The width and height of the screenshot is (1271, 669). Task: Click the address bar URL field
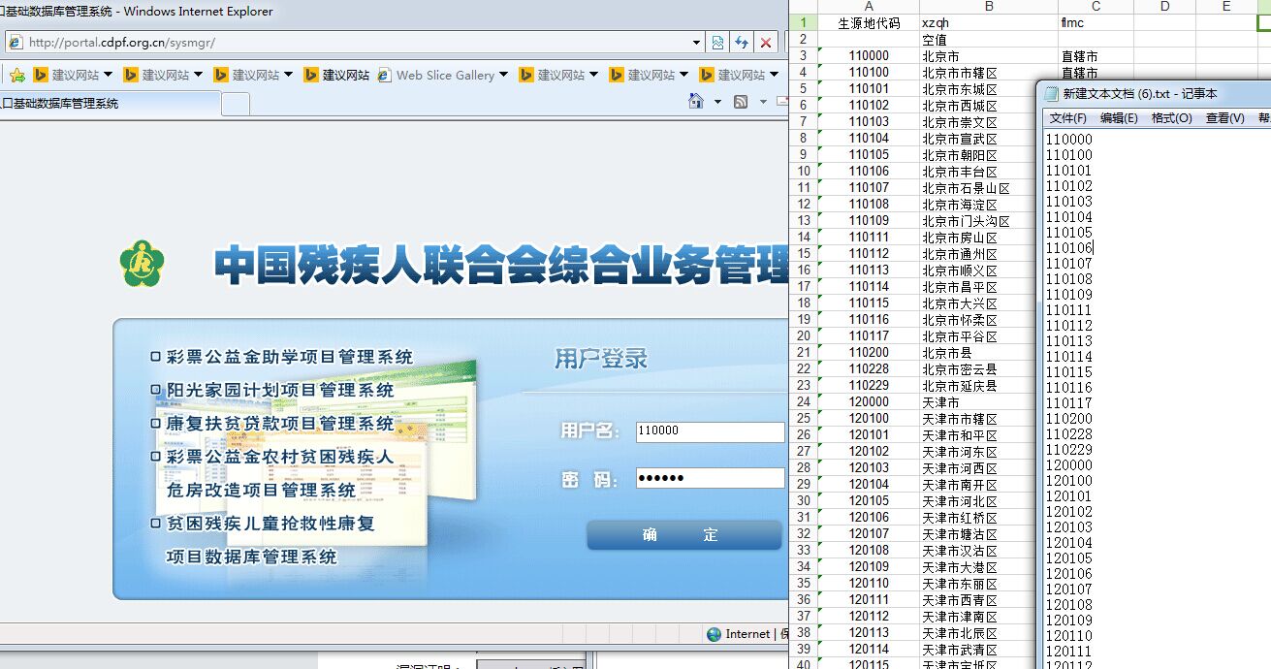point(349,43)
